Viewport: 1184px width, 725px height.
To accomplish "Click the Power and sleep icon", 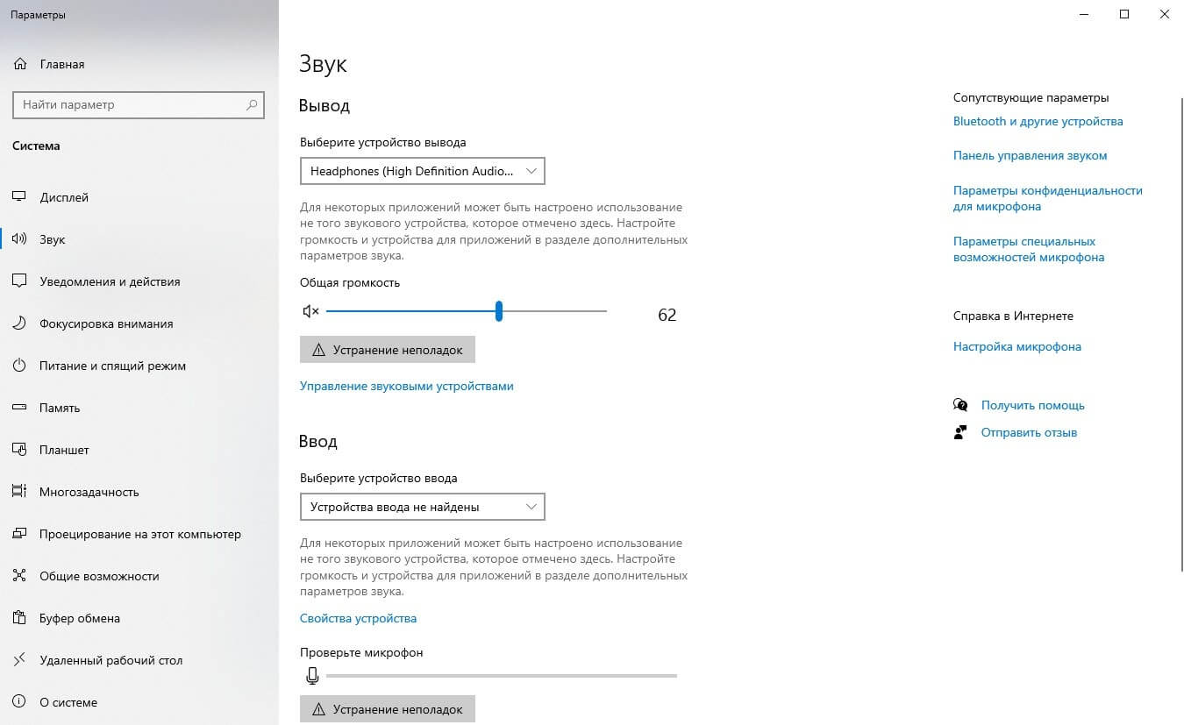I will (20, 366).
